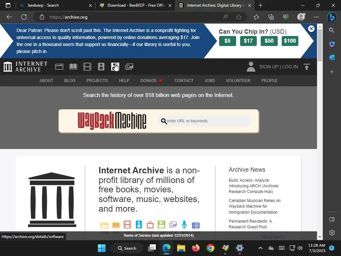
Task: Click the yellow web icon under the description
Action: [x=104, y=225]
